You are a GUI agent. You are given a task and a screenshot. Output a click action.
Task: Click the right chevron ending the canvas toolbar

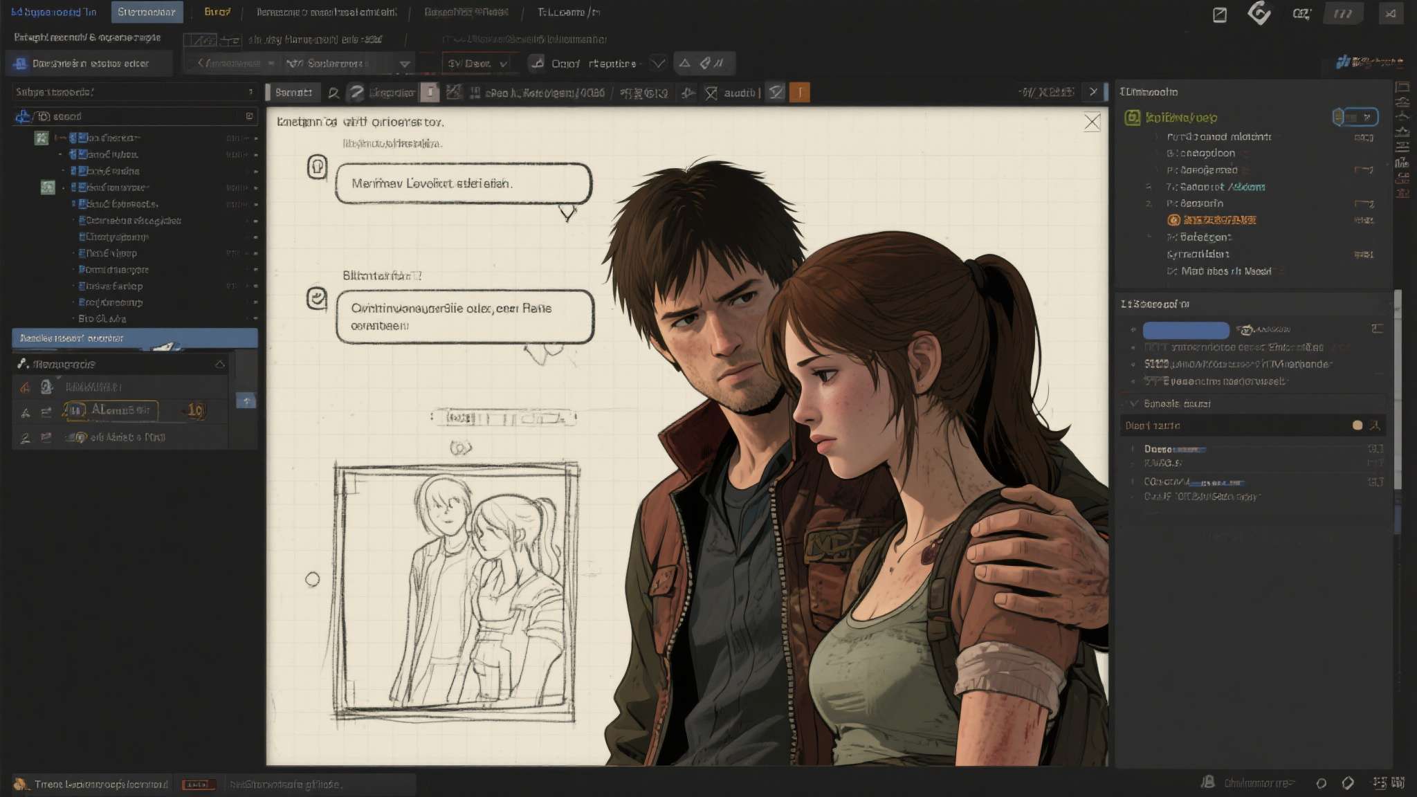(x=1093, y=91)
